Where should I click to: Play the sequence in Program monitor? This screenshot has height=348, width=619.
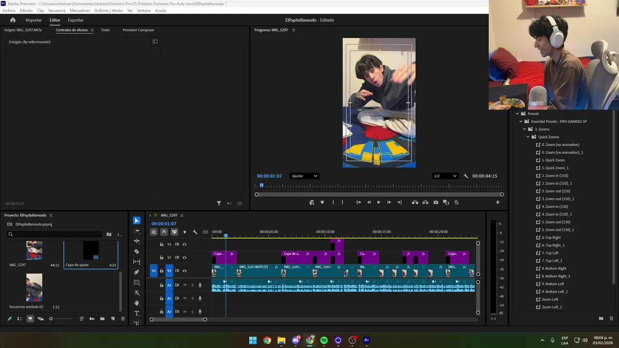click(x=379, y=203)
